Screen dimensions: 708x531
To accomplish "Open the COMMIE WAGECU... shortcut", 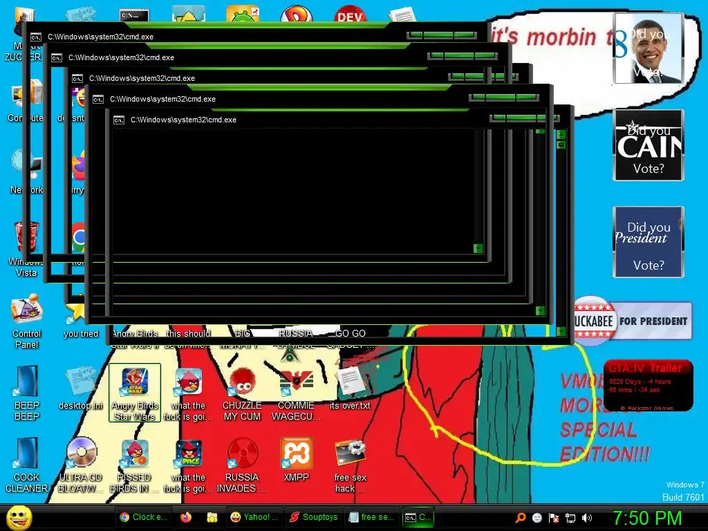I will (x=296, y=393).
